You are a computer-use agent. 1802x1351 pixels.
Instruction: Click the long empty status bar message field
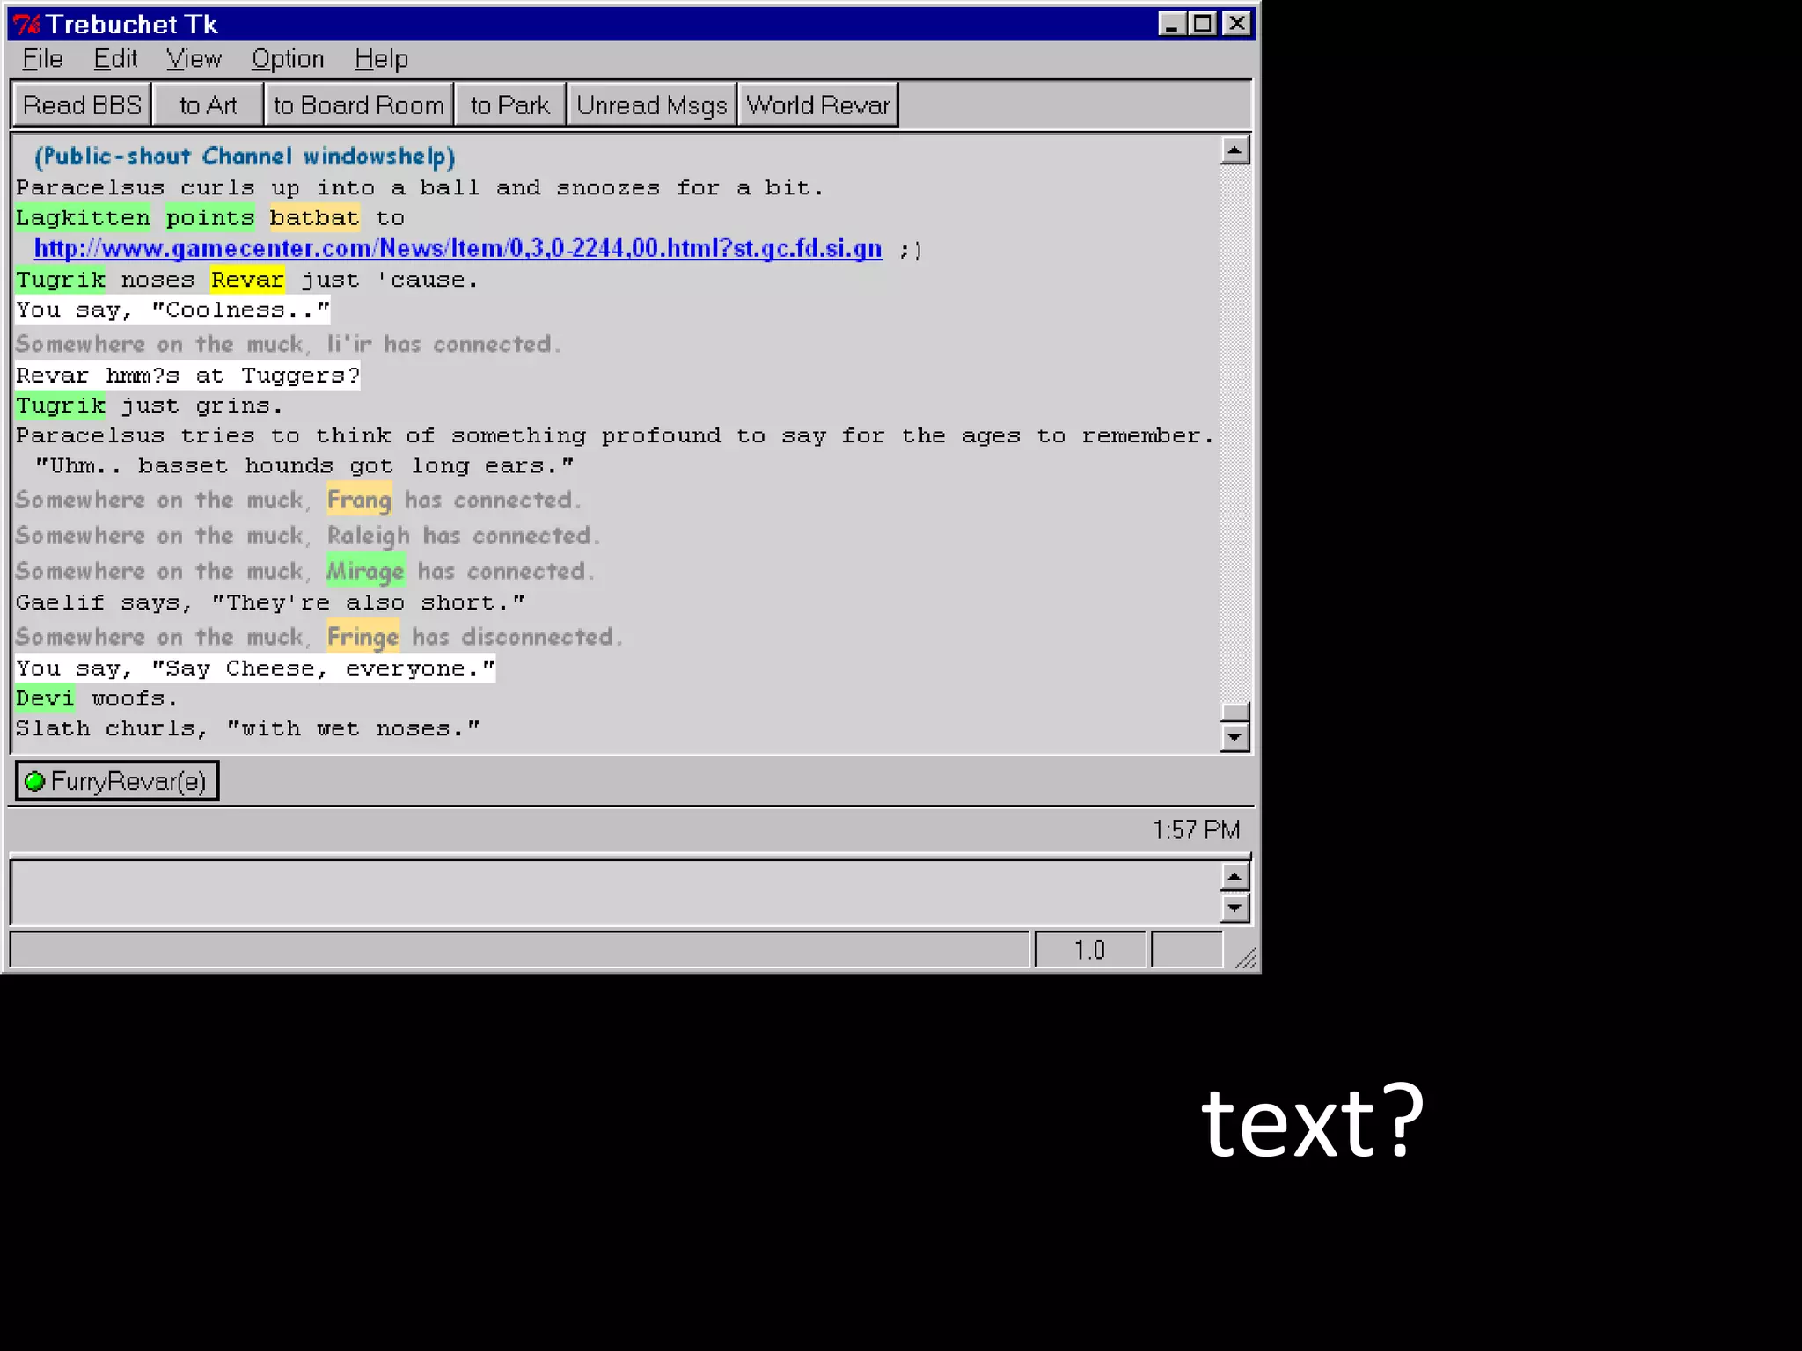[519, 950]
